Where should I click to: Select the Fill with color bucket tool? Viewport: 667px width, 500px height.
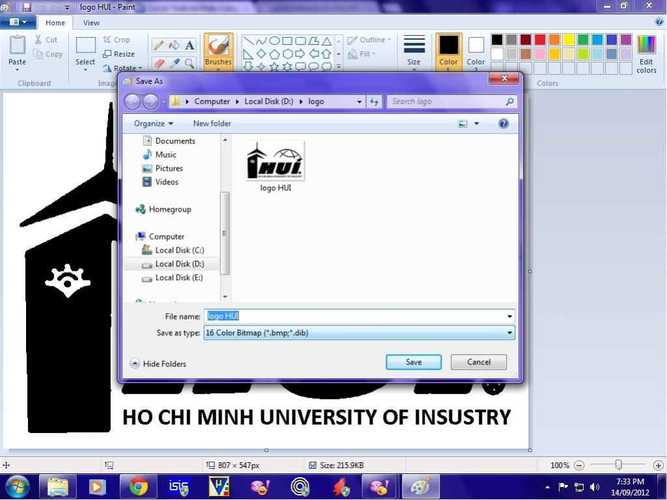tap(174, 46)
